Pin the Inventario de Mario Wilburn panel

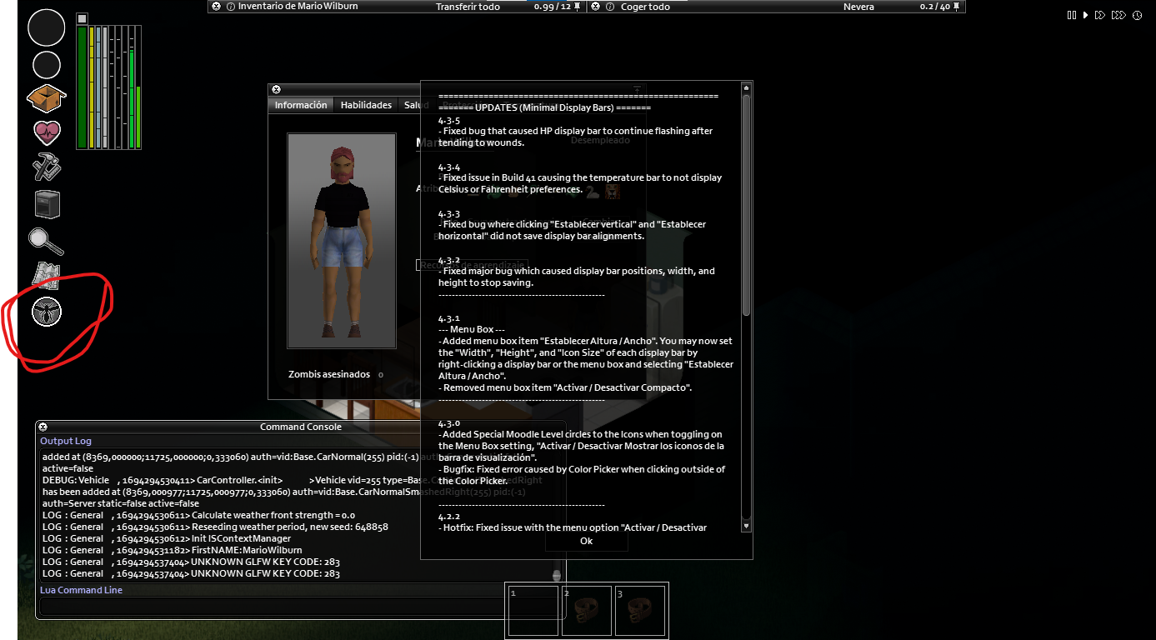tap(578, 7)
